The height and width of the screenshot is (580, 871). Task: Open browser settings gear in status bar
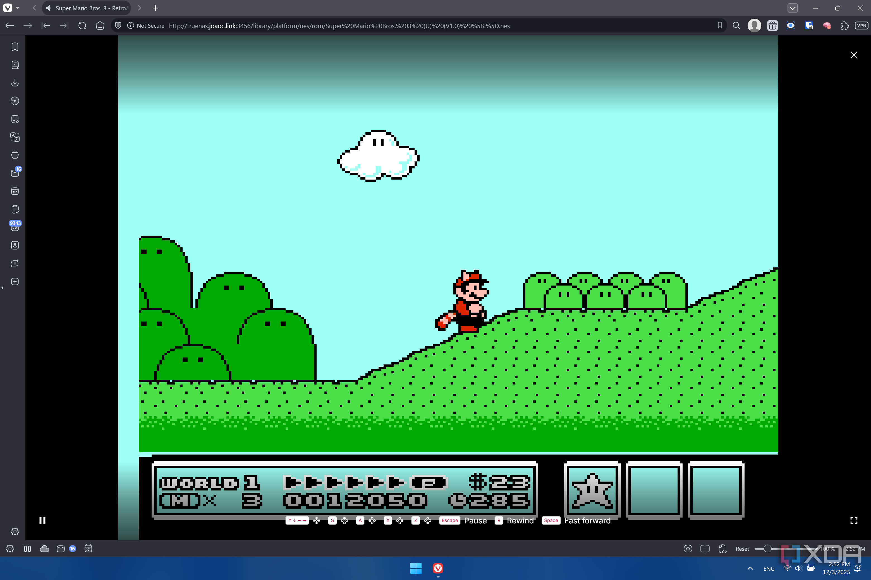click(10, 548)
